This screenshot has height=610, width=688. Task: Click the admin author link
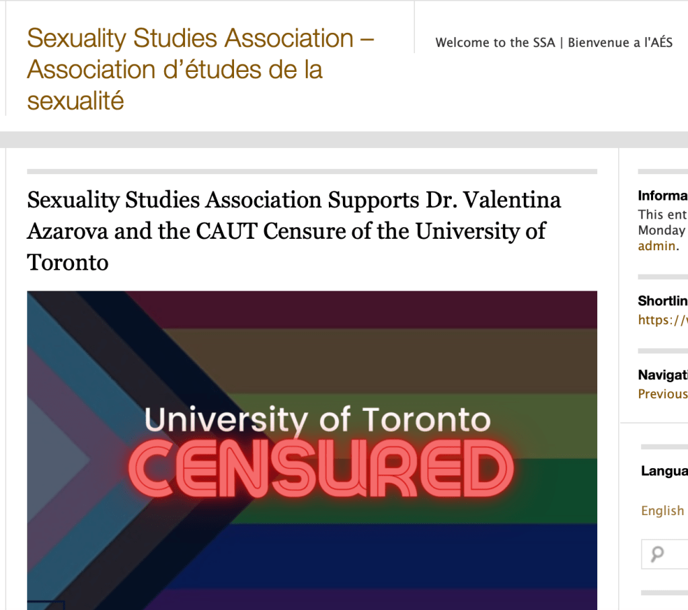coord(656,245)
